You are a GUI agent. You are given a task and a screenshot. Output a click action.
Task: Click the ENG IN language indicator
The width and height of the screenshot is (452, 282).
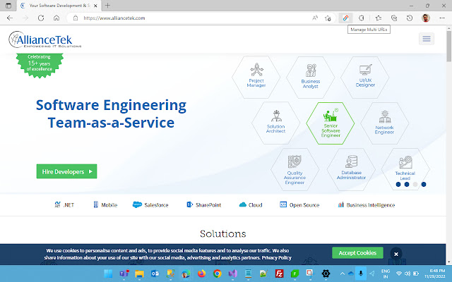pyautogui.click(x=386, y=274)
